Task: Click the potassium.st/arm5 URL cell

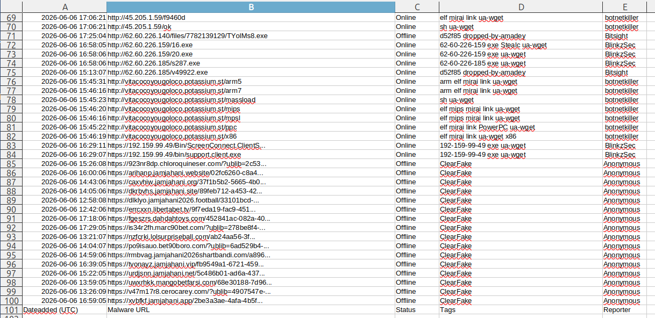Action: tap(251, 82)
